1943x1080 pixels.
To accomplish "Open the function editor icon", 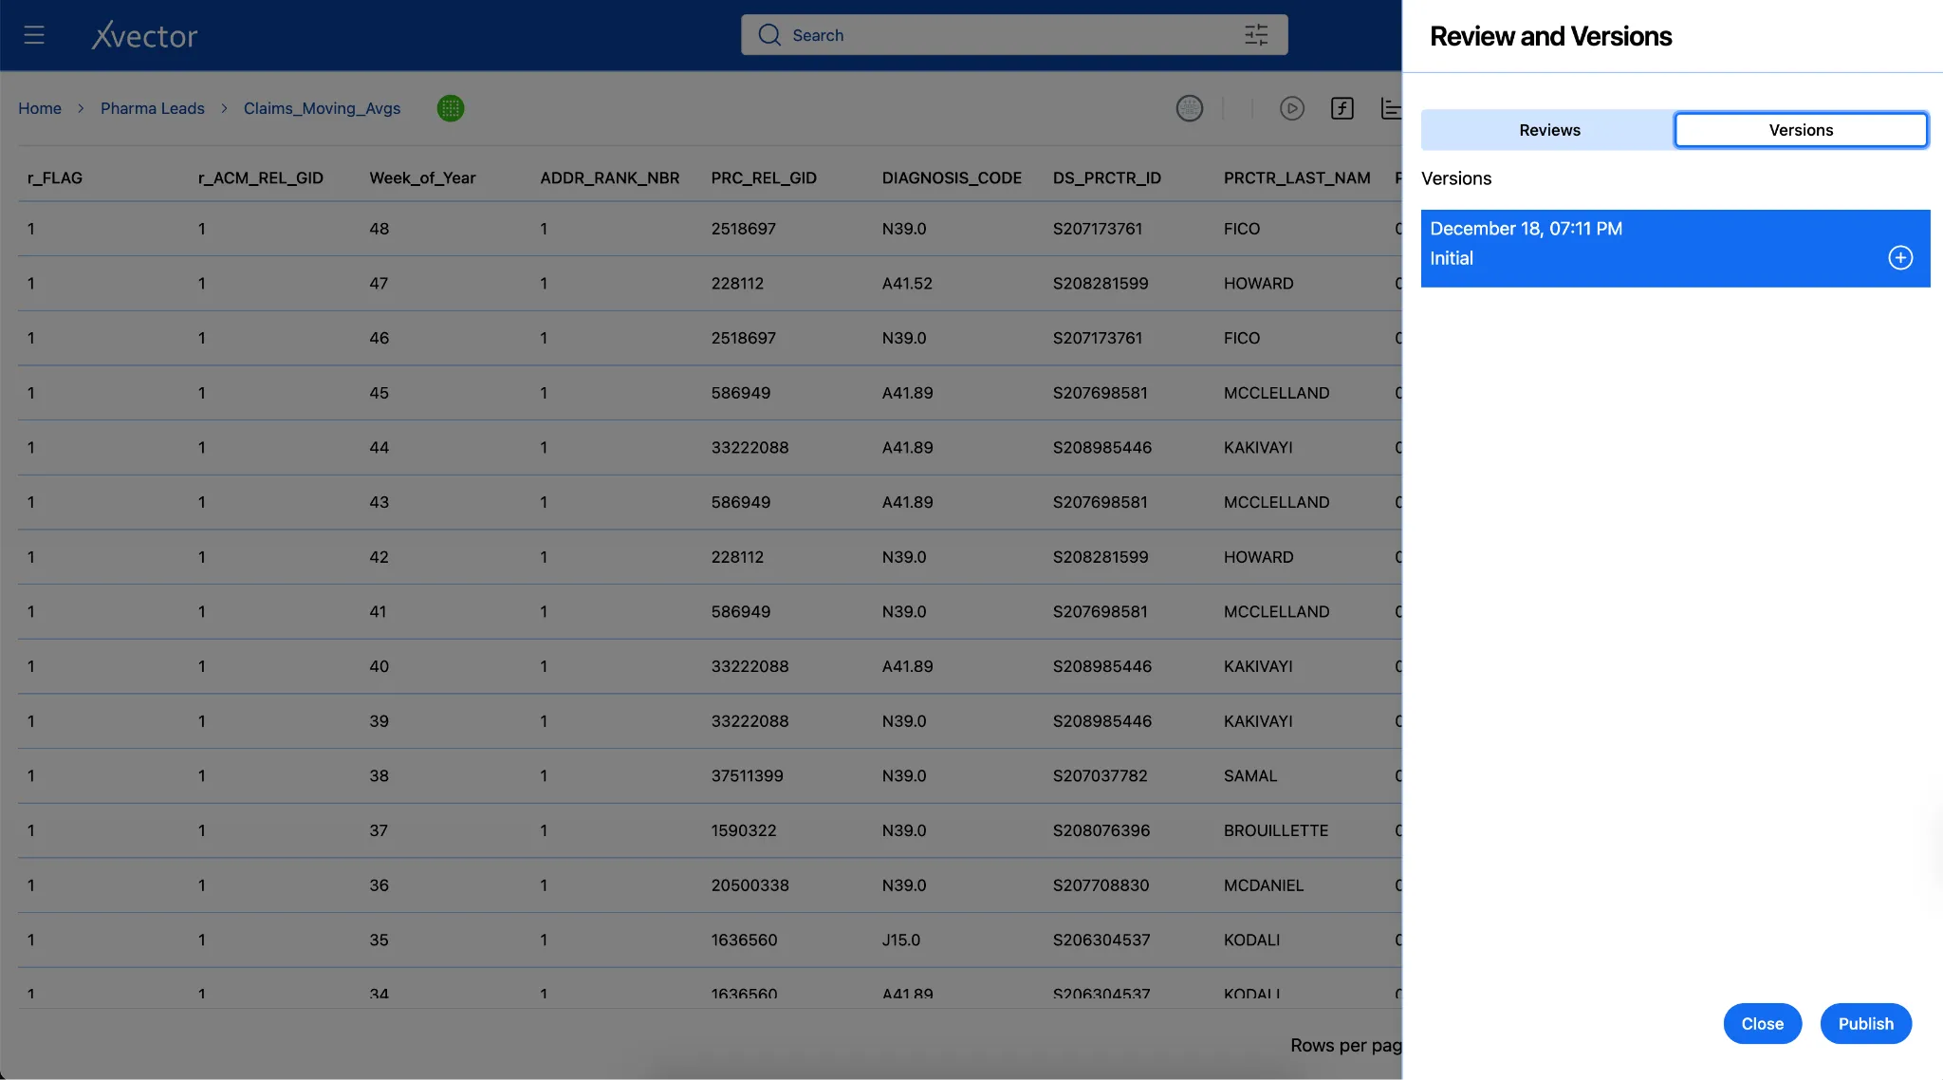I will pos(1342,108).
